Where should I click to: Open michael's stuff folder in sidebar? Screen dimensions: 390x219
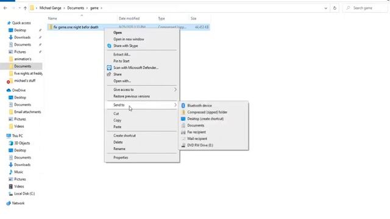(x=24, y=81)
